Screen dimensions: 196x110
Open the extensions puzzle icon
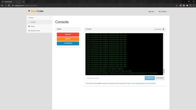point(187,5)
